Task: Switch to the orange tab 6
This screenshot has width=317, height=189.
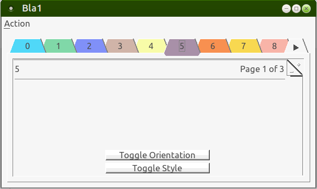Action: tap(213, 46)
